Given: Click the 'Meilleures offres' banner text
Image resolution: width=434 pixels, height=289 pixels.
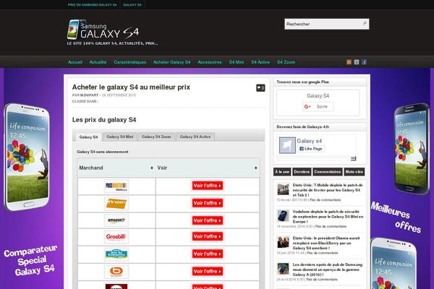Looking at the screenshot, I should click(x=396, y=217).
